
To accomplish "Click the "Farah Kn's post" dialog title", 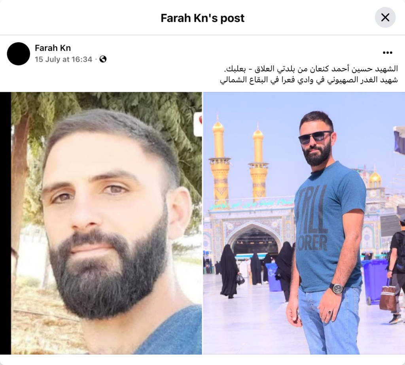I will [x=202, y=18].
